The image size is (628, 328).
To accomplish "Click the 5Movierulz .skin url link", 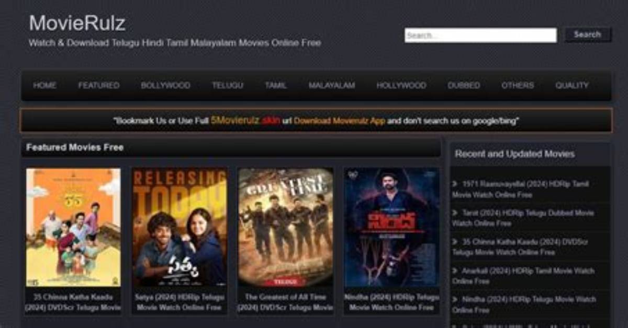I will [x=245, y=120].
